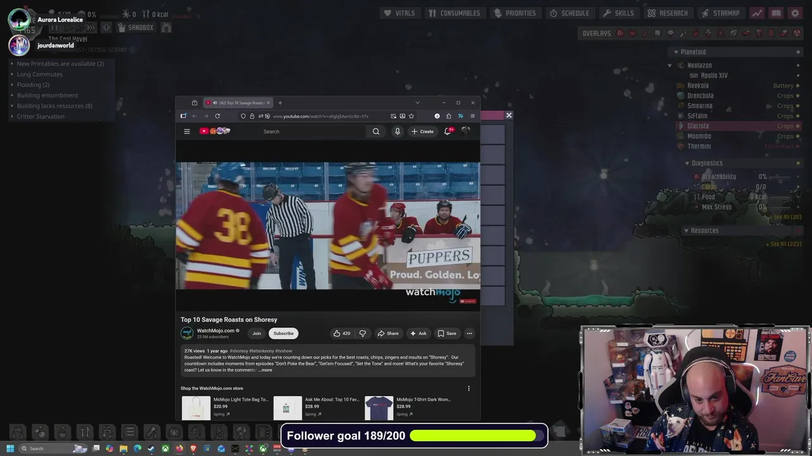Open the Starmap screen
Viewport: 812px width, 456px height.
(x=721, y=13)
